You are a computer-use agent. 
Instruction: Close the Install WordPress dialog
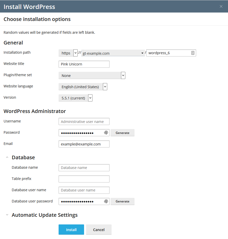point(221,6)
